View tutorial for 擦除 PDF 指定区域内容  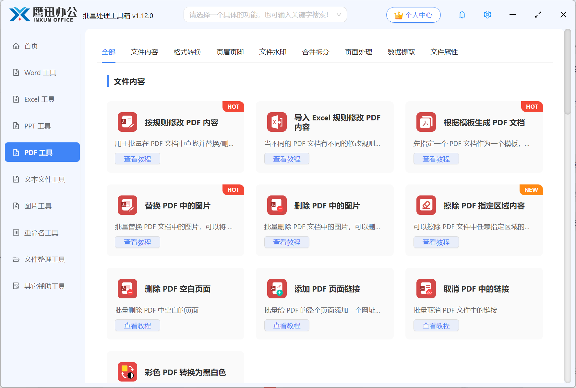tap(436, 242)
